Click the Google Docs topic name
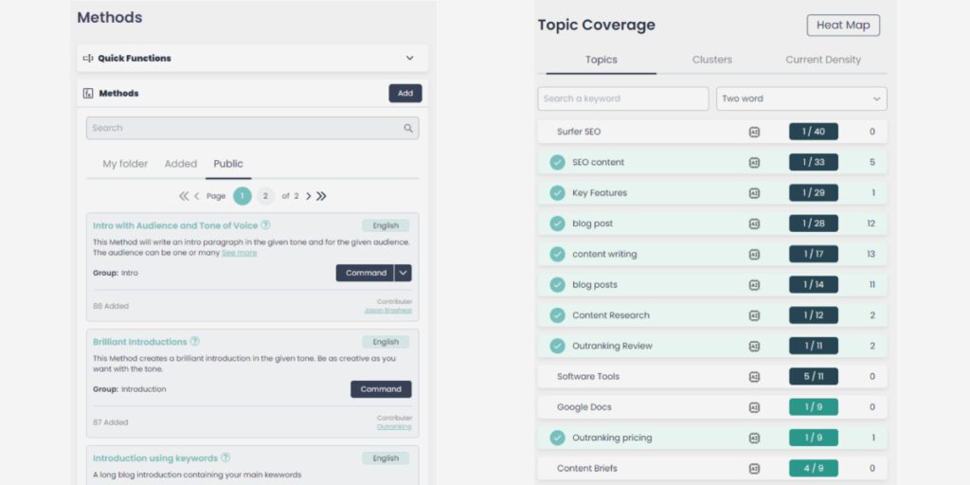Viewport: 970px width, 485px height. point(584,407)
